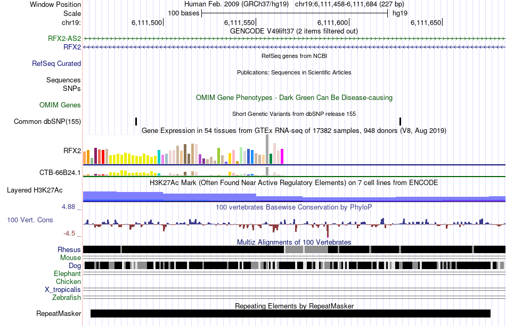Click the RFX2 GTEx track label
506x326 pixels.
(72, 151)
